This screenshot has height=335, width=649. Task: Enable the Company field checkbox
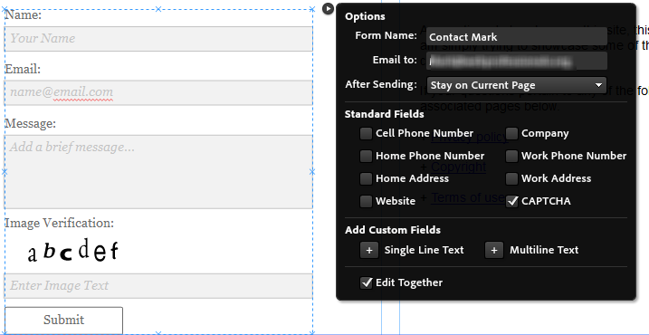coord(511,133)
